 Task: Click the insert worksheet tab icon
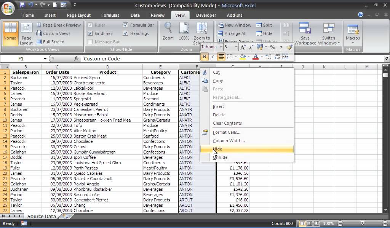(66, 216)
